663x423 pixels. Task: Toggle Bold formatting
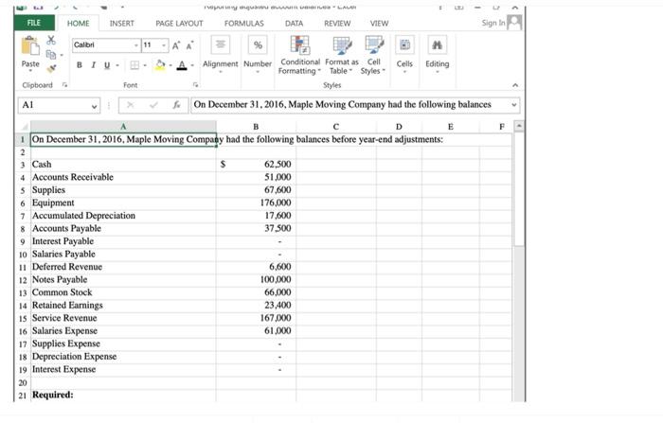pyautogui.click(x=79, y=65)
